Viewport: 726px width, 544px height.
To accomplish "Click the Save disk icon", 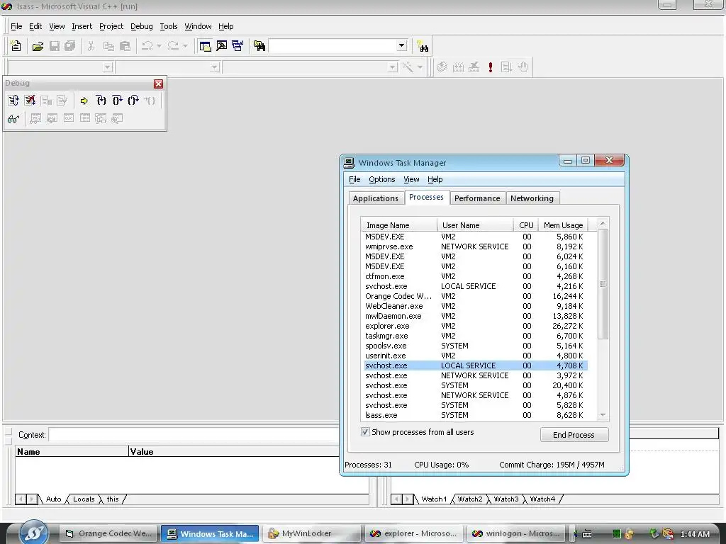I will tap(55, 46).
